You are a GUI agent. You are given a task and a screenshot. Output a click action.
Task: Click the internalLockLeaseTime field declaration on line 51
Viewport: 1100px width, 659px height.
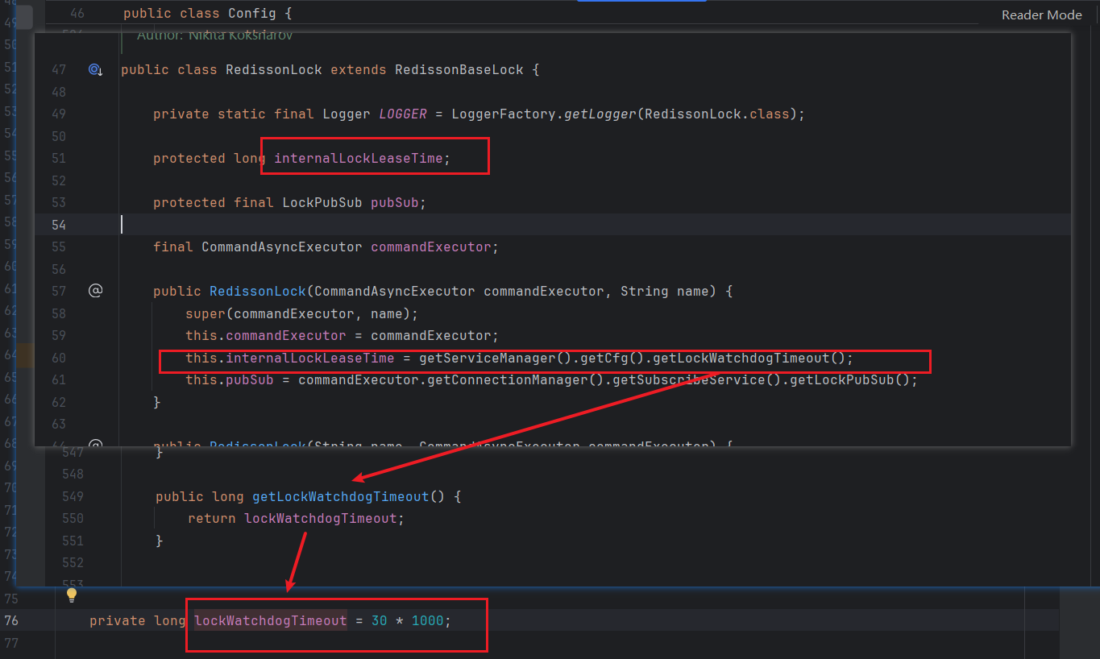359,159
